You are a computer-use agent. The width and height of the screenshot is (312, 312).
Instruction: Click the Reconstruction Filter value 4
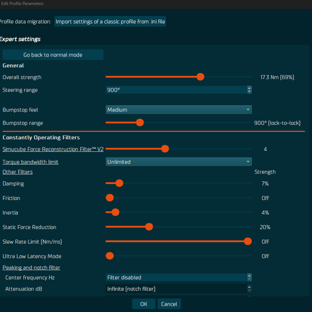(265, 149)
